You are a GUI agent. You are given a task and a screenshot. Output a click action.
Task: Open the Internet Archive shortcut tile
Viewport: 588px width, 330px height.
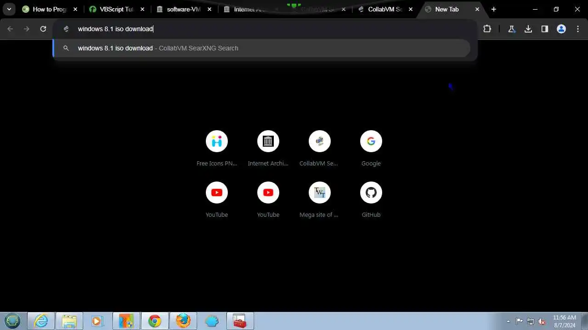(x=268, y=148)
